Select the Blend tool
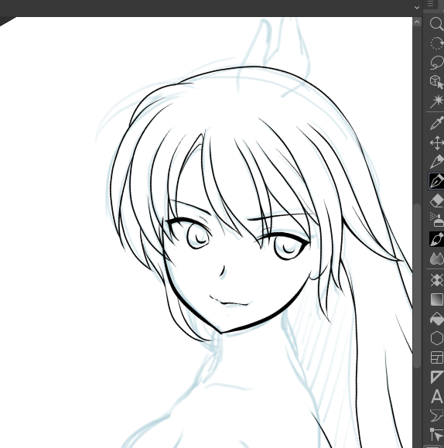This screenshot has width=444, height=448. pyautogui.click(x=437, y=258)
